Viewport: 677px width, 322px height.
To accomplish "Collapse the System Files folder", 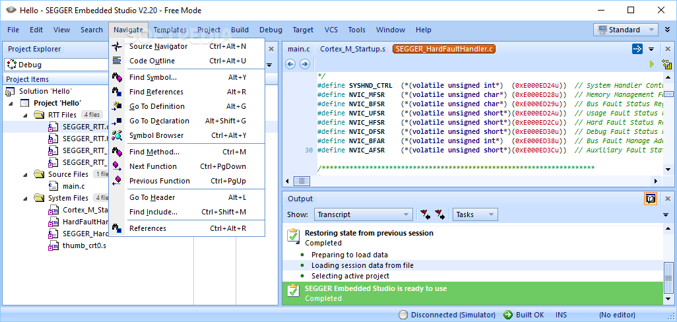I will (x=25, y=198).
